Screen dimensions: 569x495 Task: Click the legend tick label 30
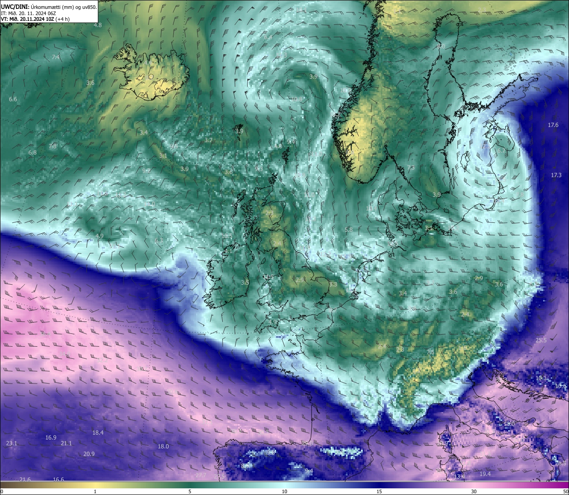tap(474, 491)
